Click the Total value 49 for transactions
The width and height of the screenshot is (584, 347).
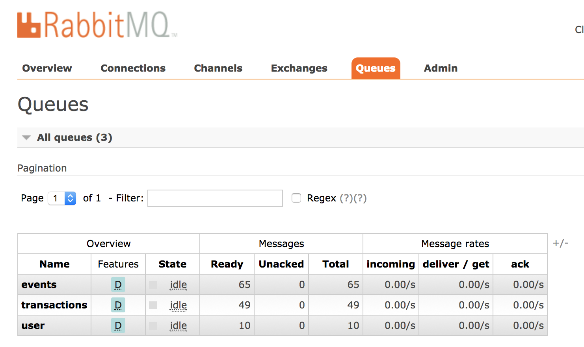pos(353,305)
